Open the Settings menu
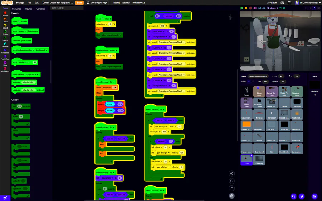This screenshot has height=201, width=322. tap(20, 2)
